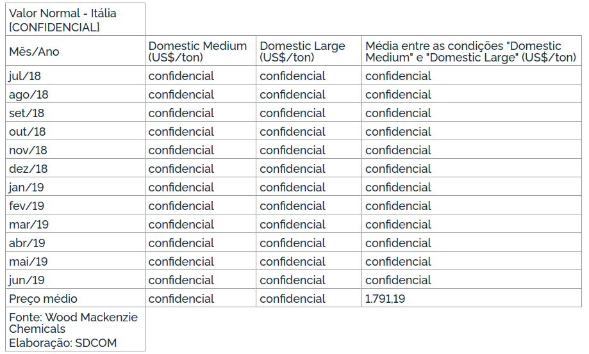
Task: Select the "fev/19" month cell
Action: [26, 206]
